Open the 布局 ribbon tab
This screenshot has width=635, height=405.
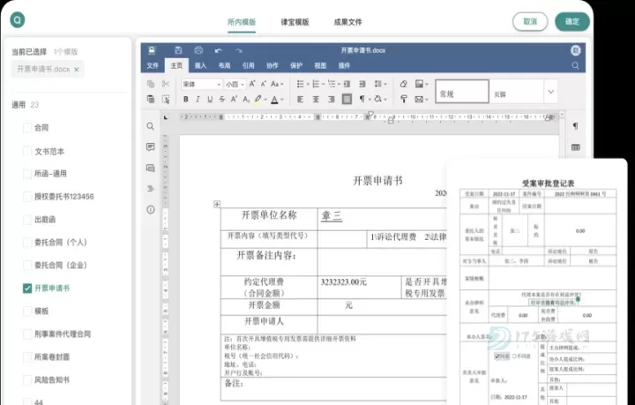[224, 65]
